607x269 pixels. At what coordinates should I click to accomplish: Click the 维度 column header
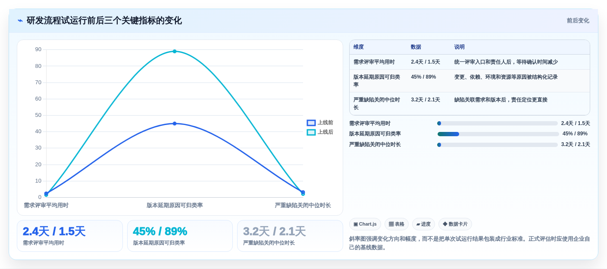[x=359, y=47]
